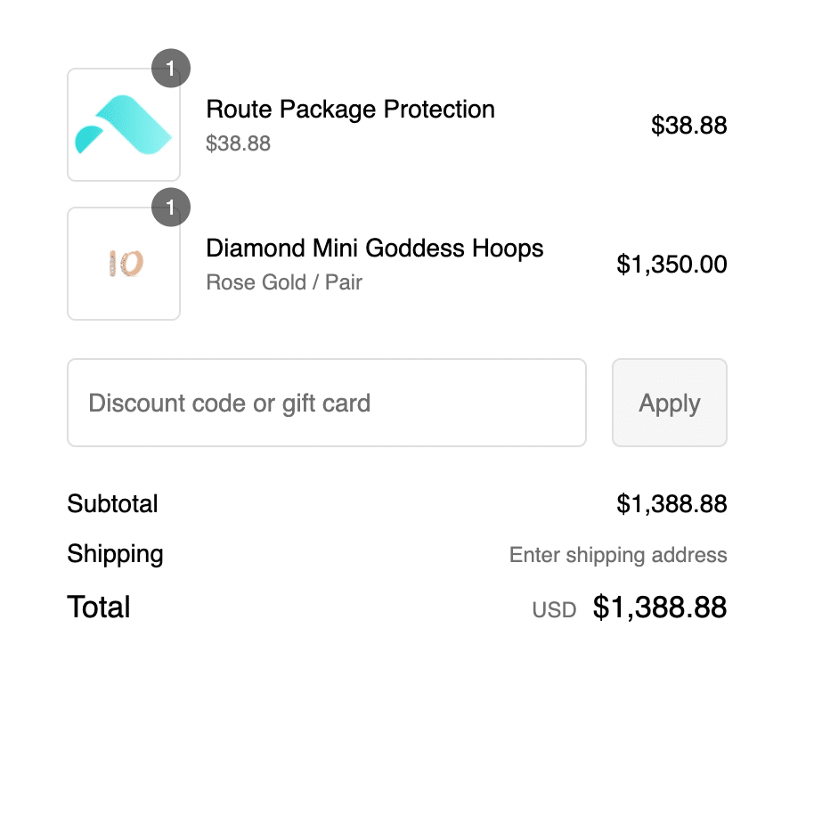The height and width of the screenshot is (832, 814).
Task: Click the $38.88 price under Route title
Action: pyautogui.click(x=239, y=143)
